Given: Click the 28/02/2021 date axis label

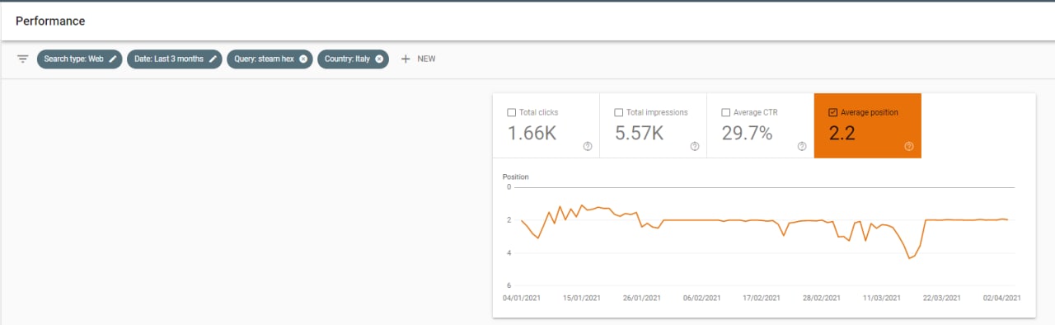Looking at the screenshot, I should pyautogui.click(x=822, y=298).
